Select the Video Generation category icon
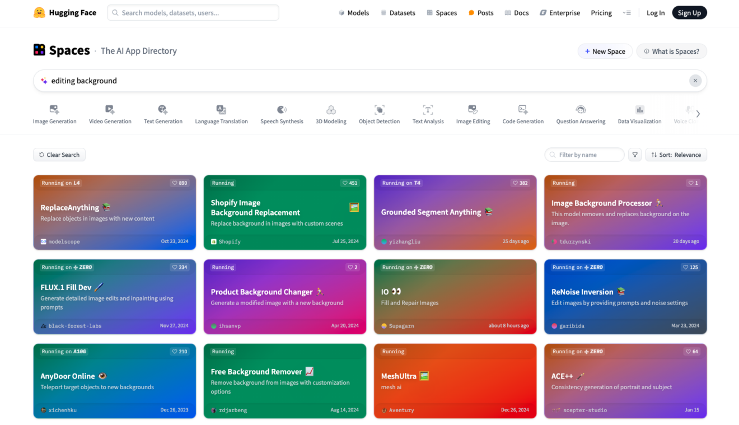This screenshot has height=425, width=739. pyautogui.click(x=110, y=110)
